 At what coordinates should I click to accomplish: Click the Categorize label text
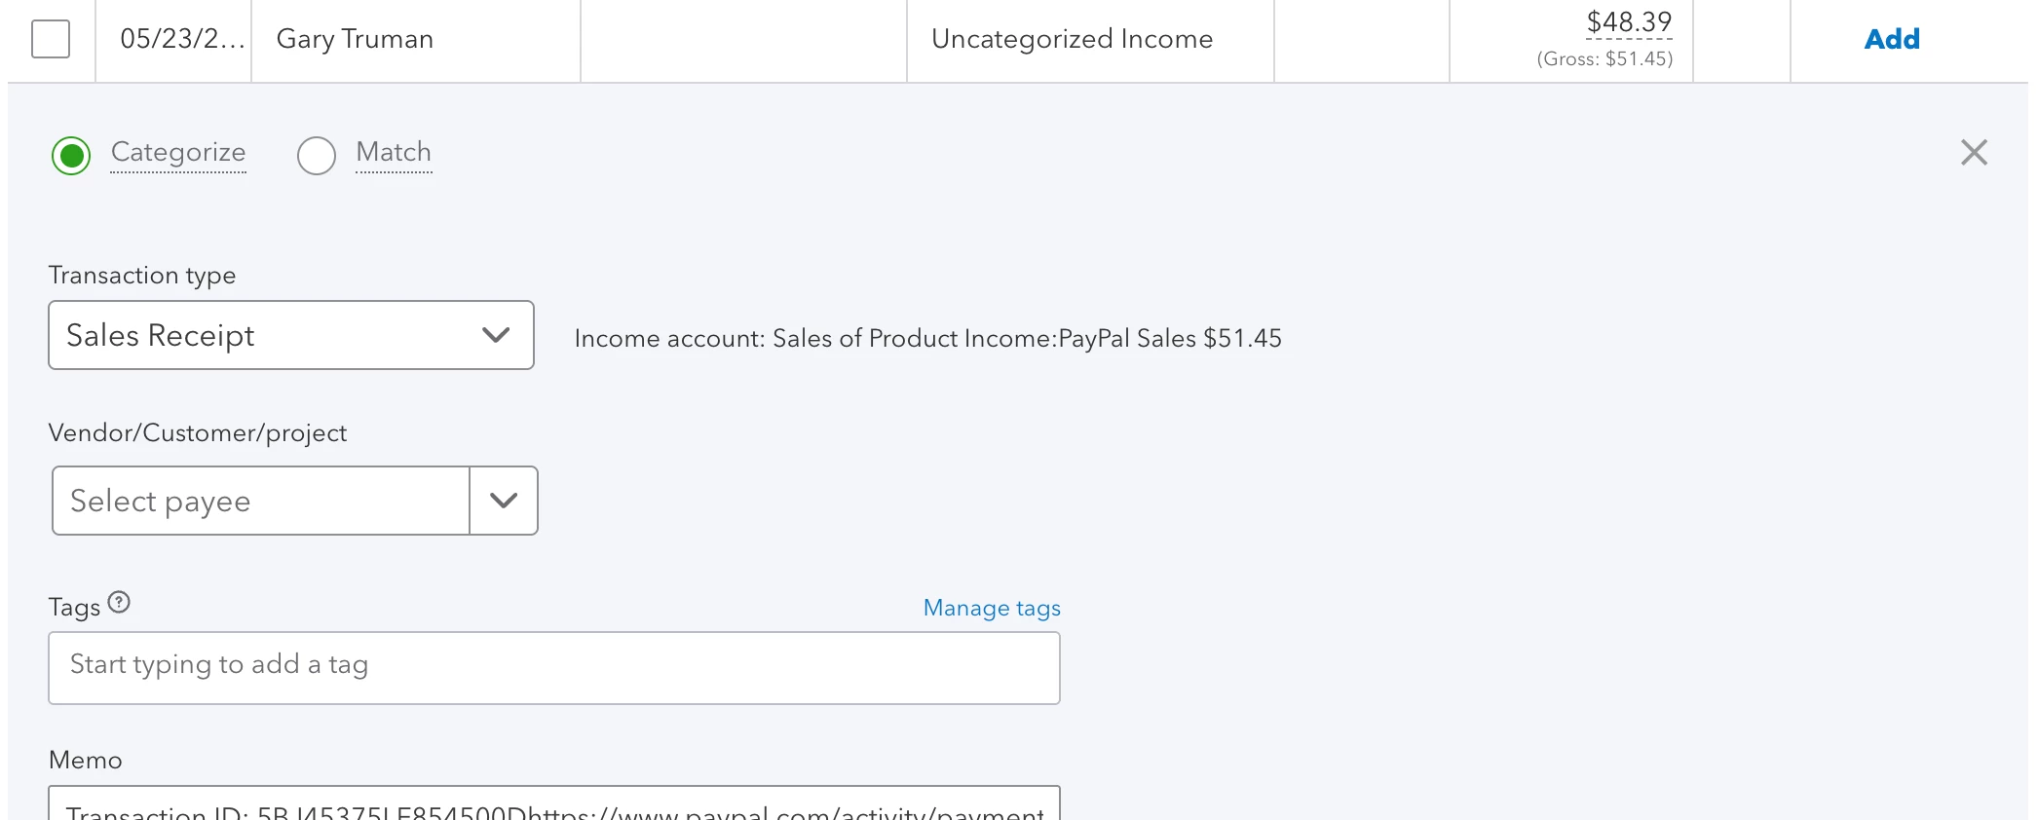(x=178, y=152)
